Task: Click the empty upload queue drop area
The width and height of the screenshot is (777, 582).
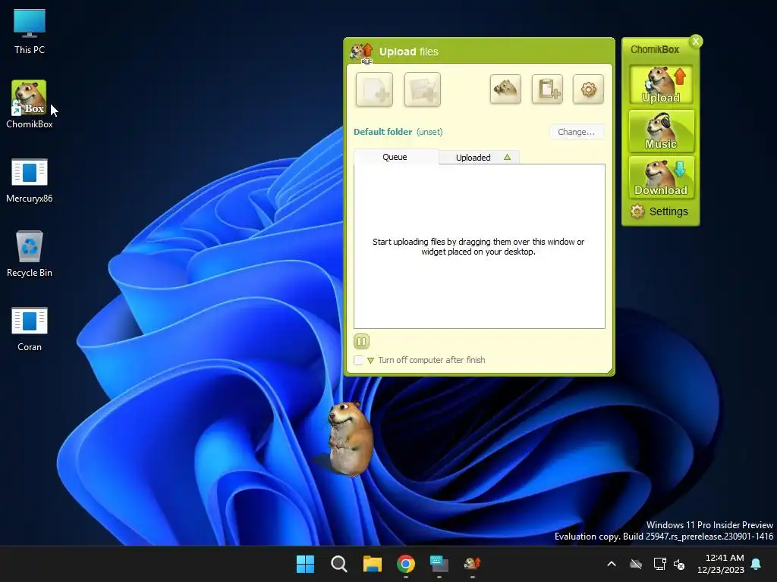Action: tap(480, 246)
